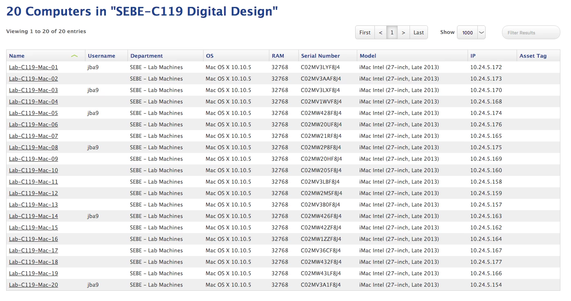This screenshot has height=301, width=571.
Task: Open computer Lab-C119-Mac-19
Action: click(34, 274)
